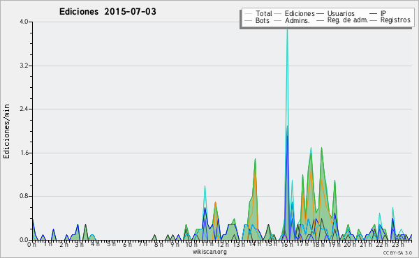Click the Bots orange legend line
This screenshot has height=258, width=419.
coord(248,20)
